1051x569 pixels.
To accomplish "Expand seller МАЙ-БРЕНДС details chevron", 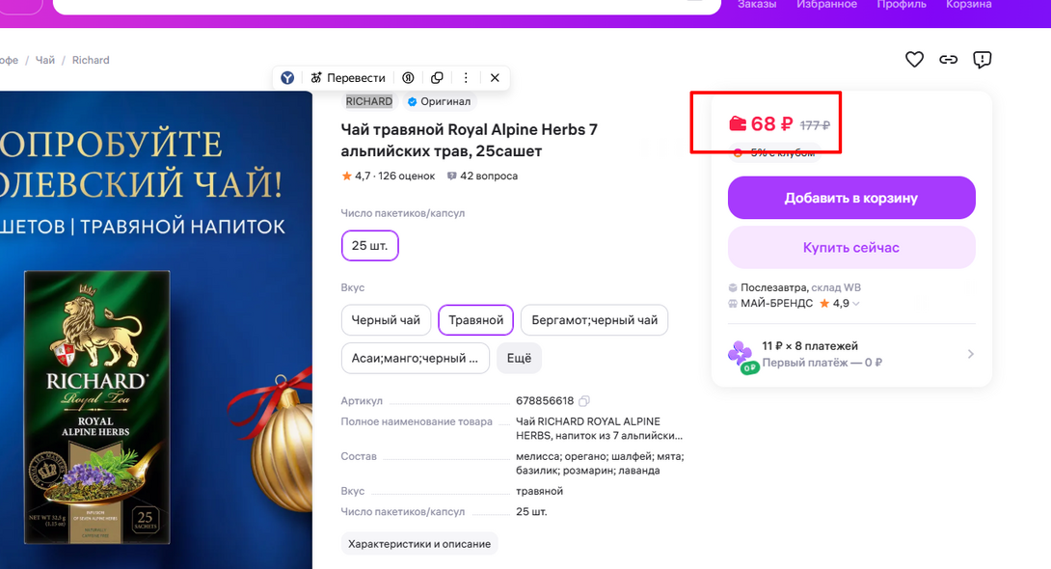I will pyautogui.click(x=856, y=304).
